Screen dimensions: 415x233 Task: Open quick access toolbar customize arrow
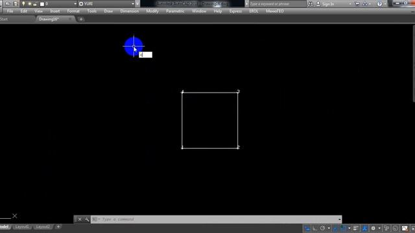[x=137, y=4]
